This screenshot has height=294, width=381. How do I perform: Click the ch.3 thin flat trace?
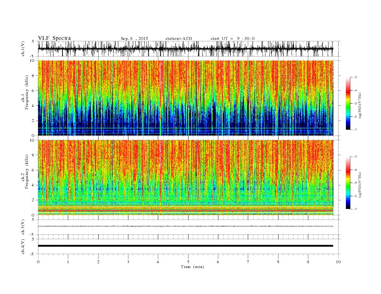click(x=185, y=226)
